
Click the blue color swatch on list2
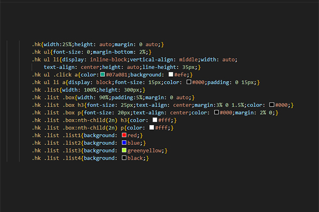(124, 143)
